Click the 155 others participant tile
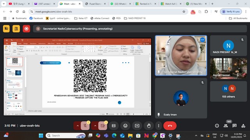 click(228, 91)
